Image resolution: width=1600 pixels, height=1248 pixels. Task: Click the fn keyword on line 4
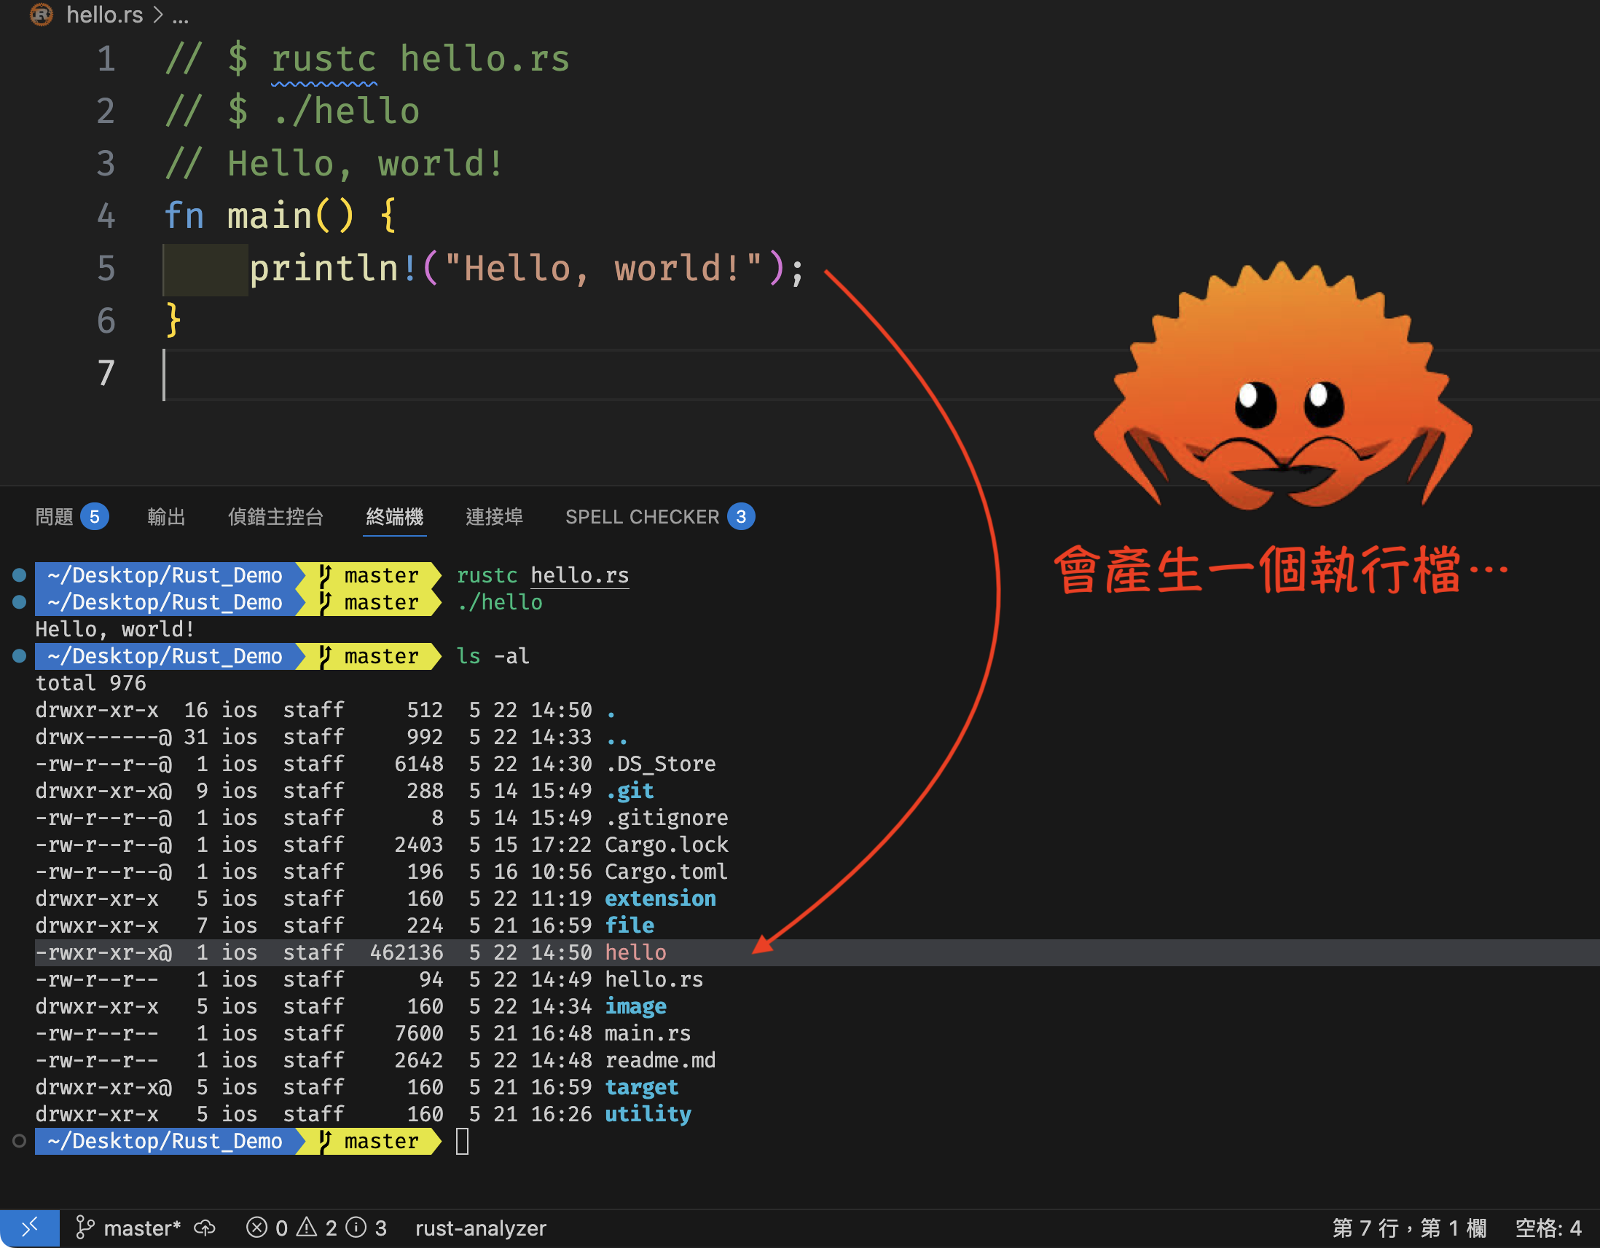pyautogui.click(x=183, y=216)
